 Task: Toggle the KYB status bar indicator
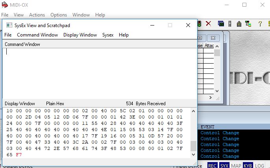(x=248, y=166)
